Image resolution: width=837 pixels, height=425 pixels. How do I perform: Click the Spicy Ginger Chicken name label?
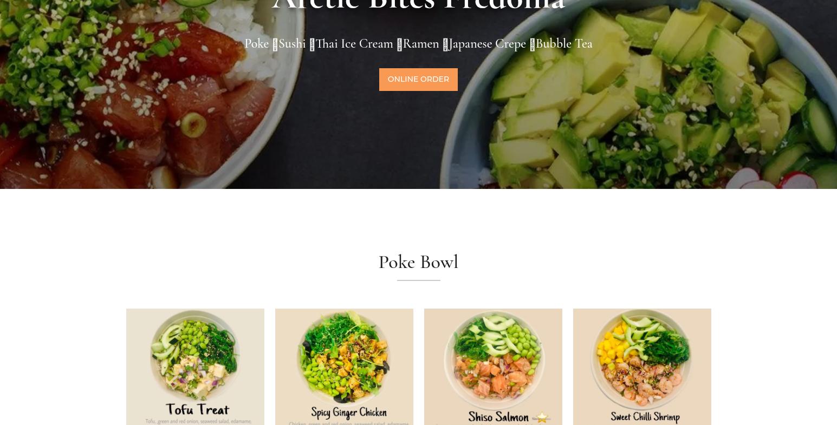(x=349, y=413)
